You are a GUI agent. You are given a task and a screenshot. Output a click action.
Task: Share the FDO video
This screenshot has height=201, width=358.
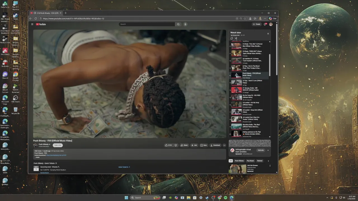coord(184,145)
